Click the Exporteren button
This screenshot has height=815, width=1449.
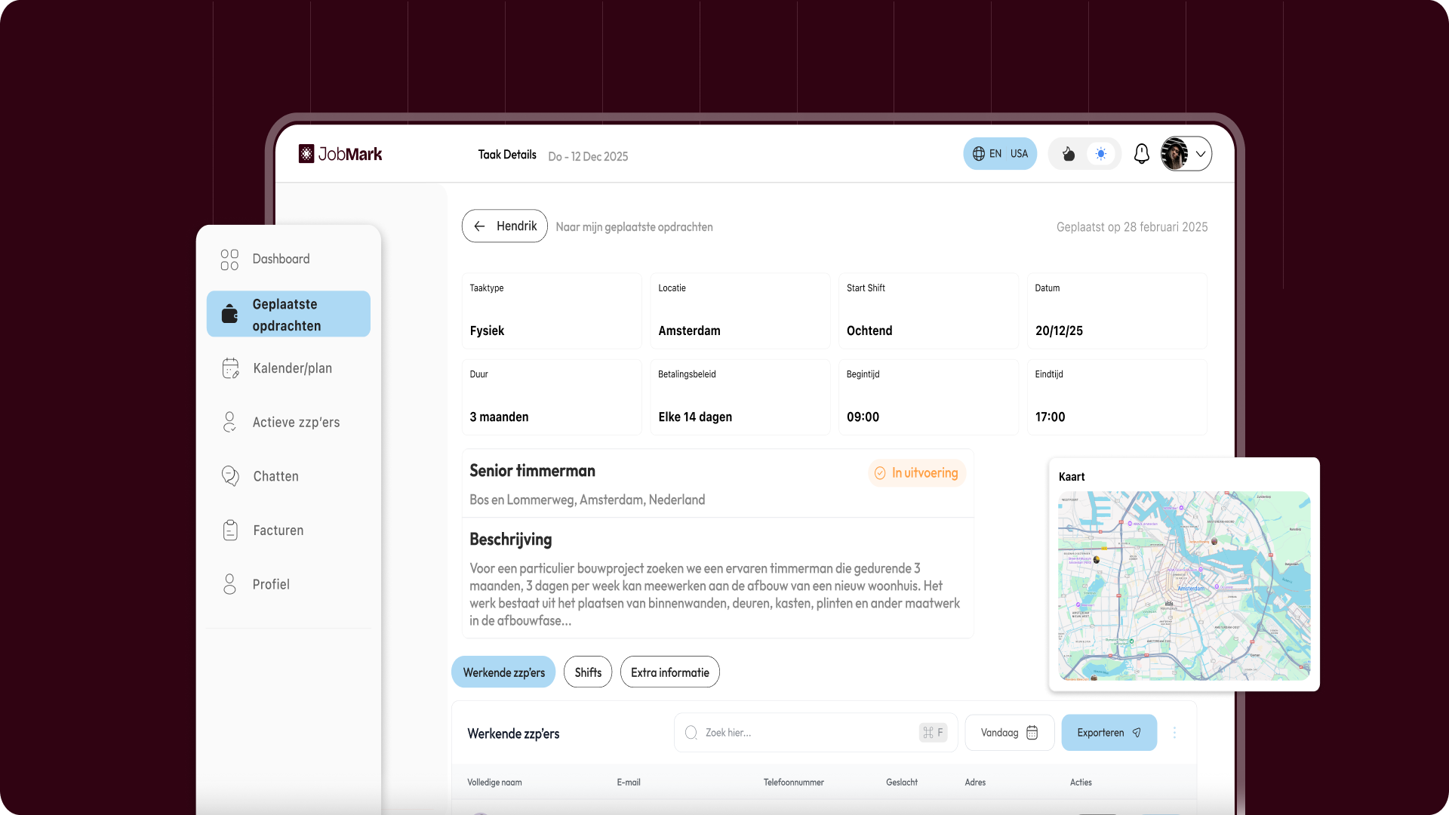tap(1108, 733)
